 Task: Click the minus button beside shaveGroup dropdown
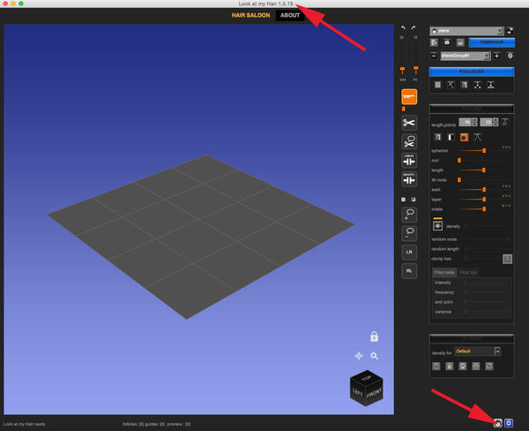[x=434, y=56]
